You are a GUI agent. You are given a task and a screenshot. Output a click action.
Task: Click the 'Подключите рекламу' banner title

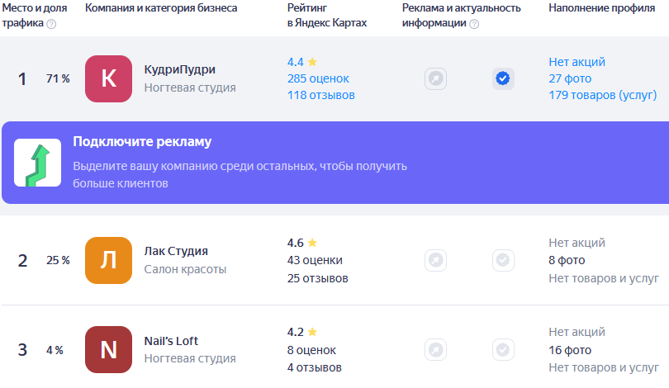pyautogui.click(x=142, y=141)
